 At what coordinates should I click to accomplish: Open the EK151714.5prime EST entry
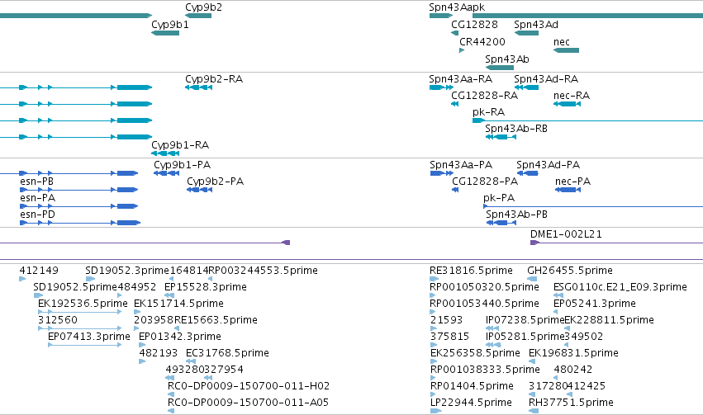[x=137, y=312]
